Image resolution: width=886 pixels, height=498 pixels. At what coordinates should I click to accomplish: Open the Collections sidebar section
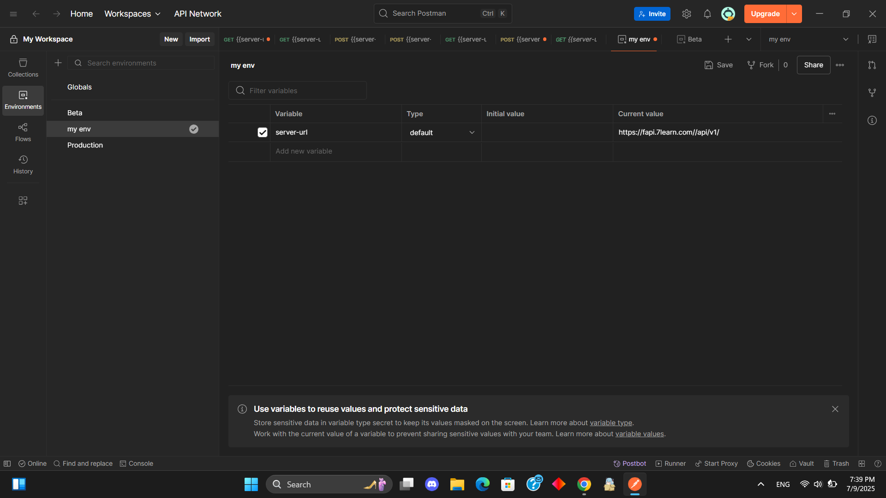(23, 68)
